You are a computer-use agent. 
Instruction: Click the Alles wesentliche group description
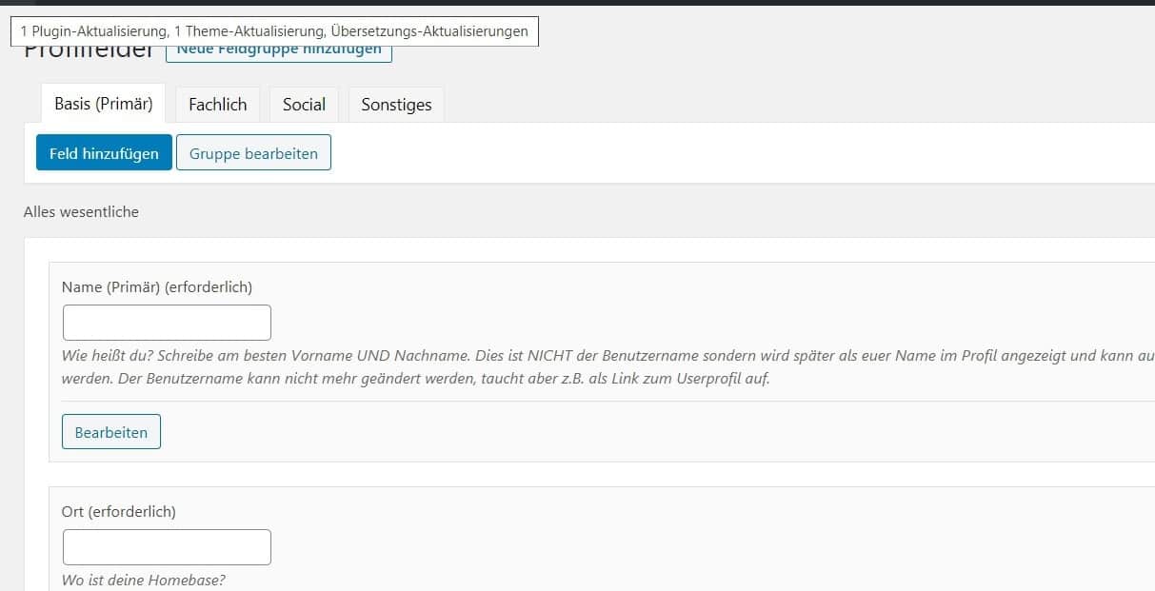(x=81, y=211)
